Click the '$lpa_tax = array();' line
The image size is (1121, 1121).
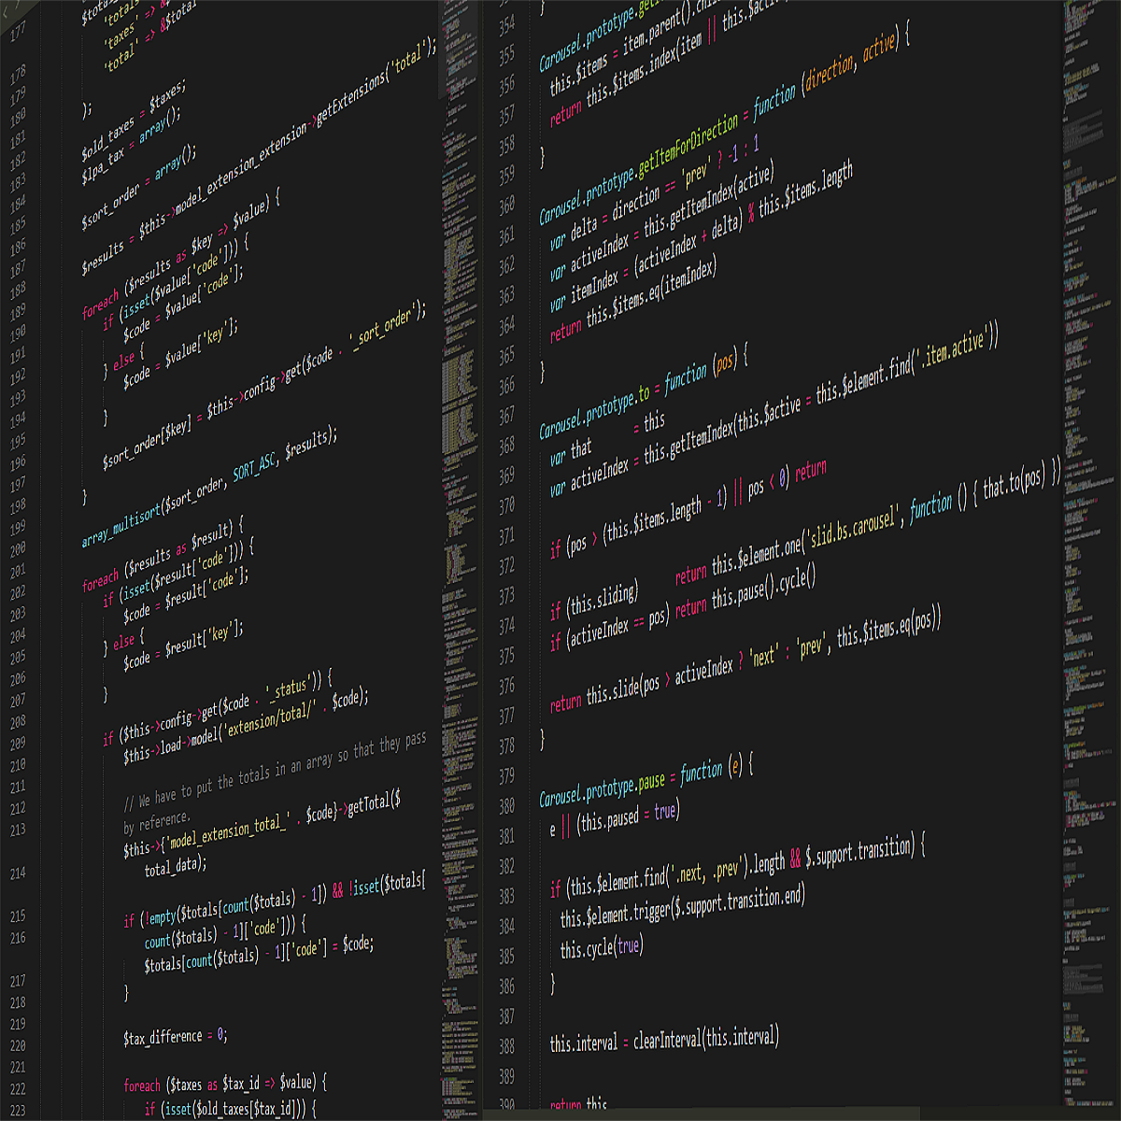tap(131, 144)
